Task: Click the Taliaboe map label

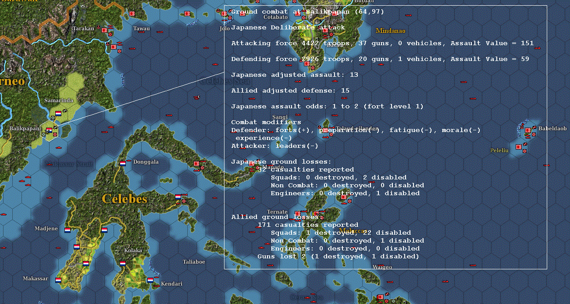Action: point(194,262)
